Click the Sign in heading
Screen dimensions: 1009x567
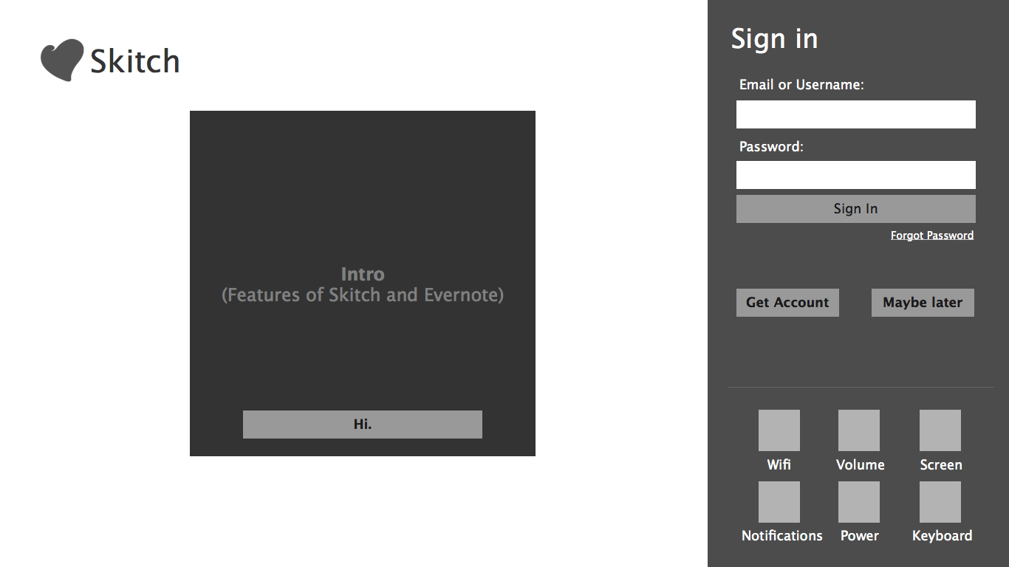pyautogui.click(x=774, y=38)
